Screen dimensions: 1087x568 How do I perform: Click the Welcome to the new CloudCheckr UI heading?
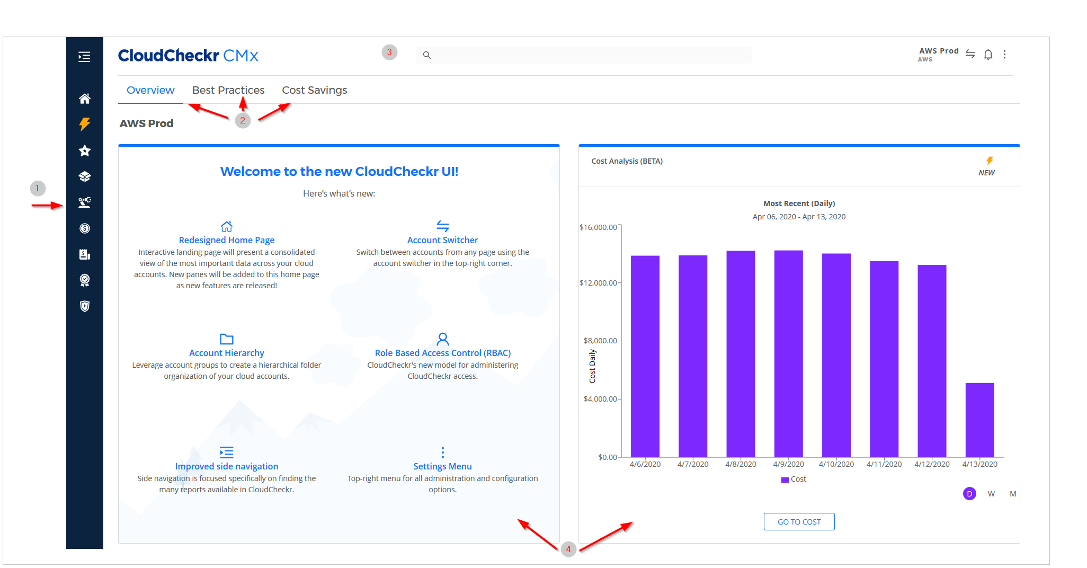click(339, 172)
